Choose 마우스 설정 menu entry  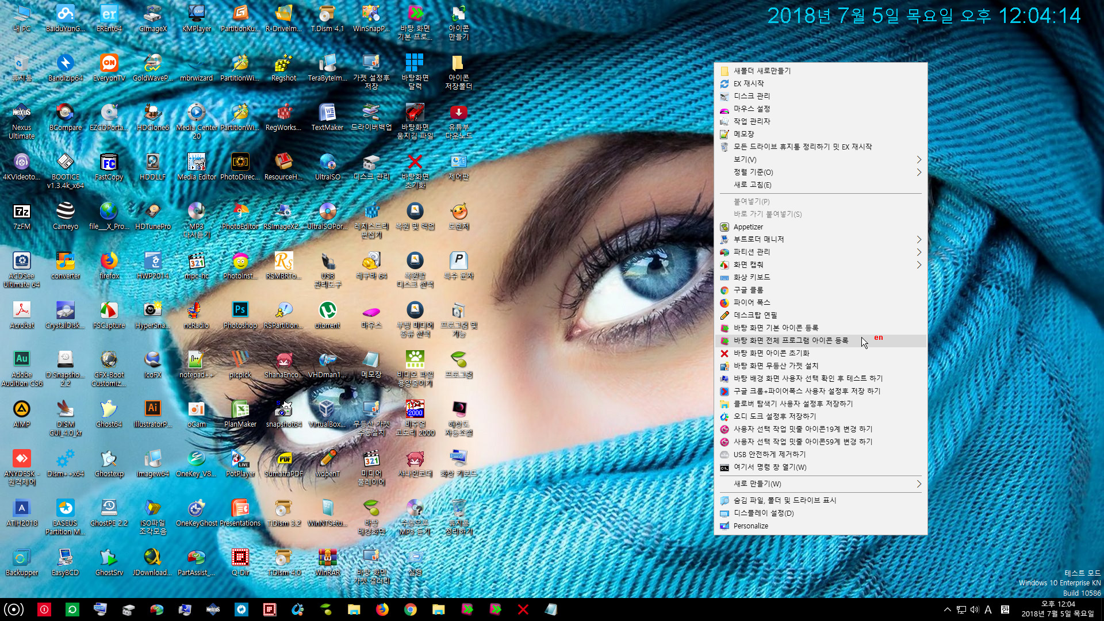821,109
